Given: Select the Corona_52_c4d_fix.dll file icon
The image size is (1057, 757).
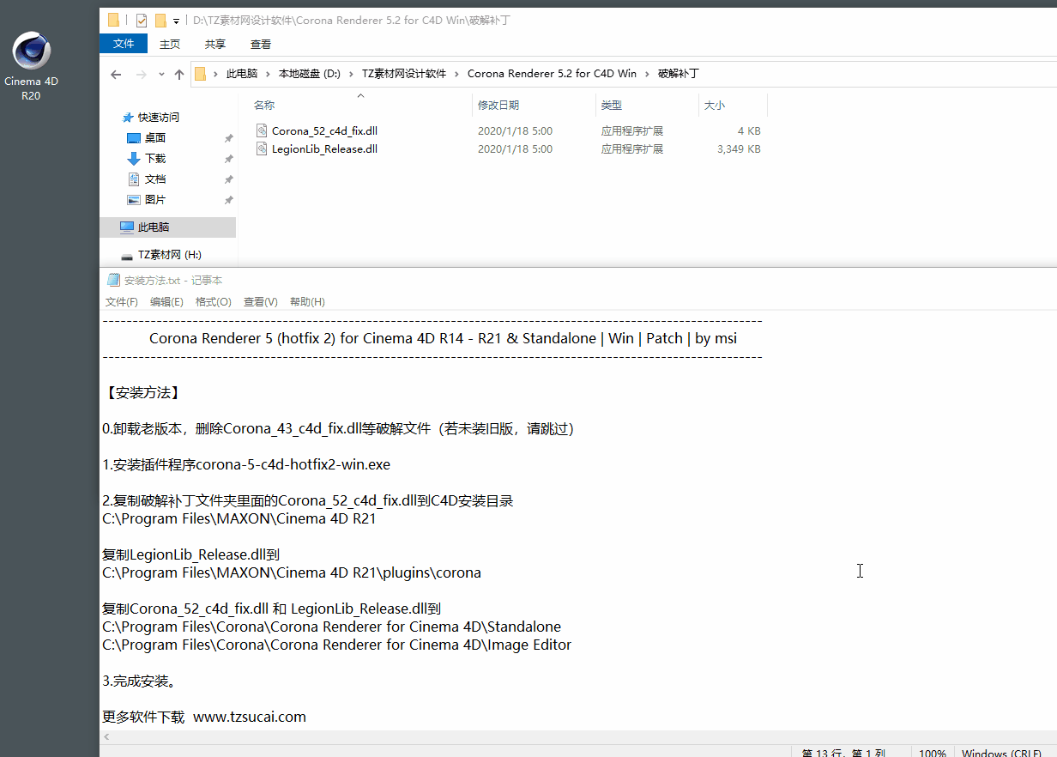Looking at the screenshot, I should pyautogui.click(x=263, y=131).
